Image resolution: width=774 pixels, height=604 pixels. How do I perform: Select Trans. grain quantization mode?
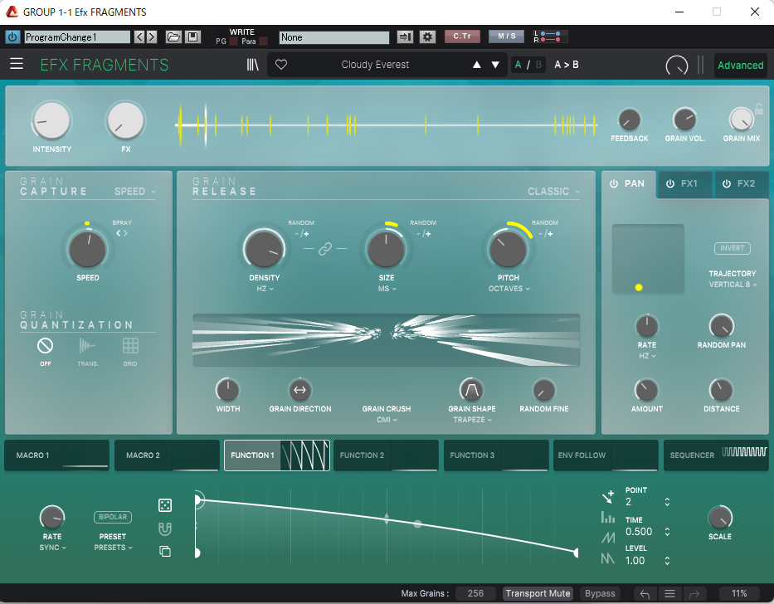[87, 346]
